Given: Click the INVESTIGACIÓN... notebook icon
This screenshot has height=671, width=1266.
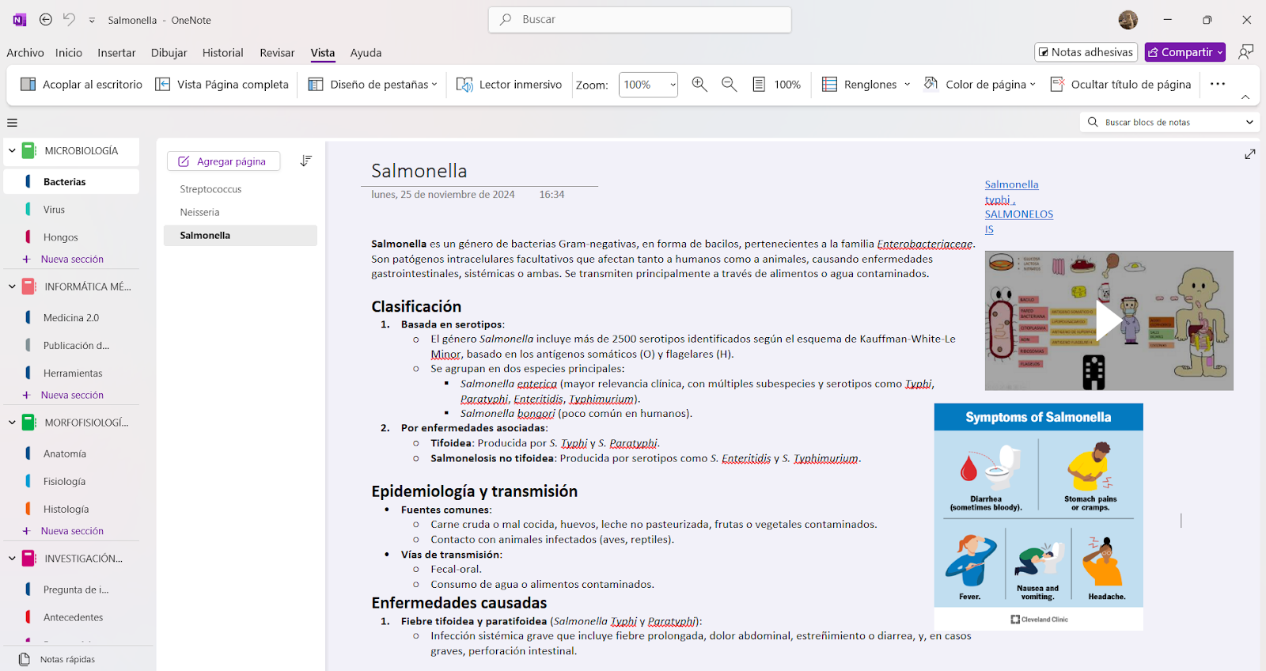Looking at the screenshot, I should click(x=28, y=559).
